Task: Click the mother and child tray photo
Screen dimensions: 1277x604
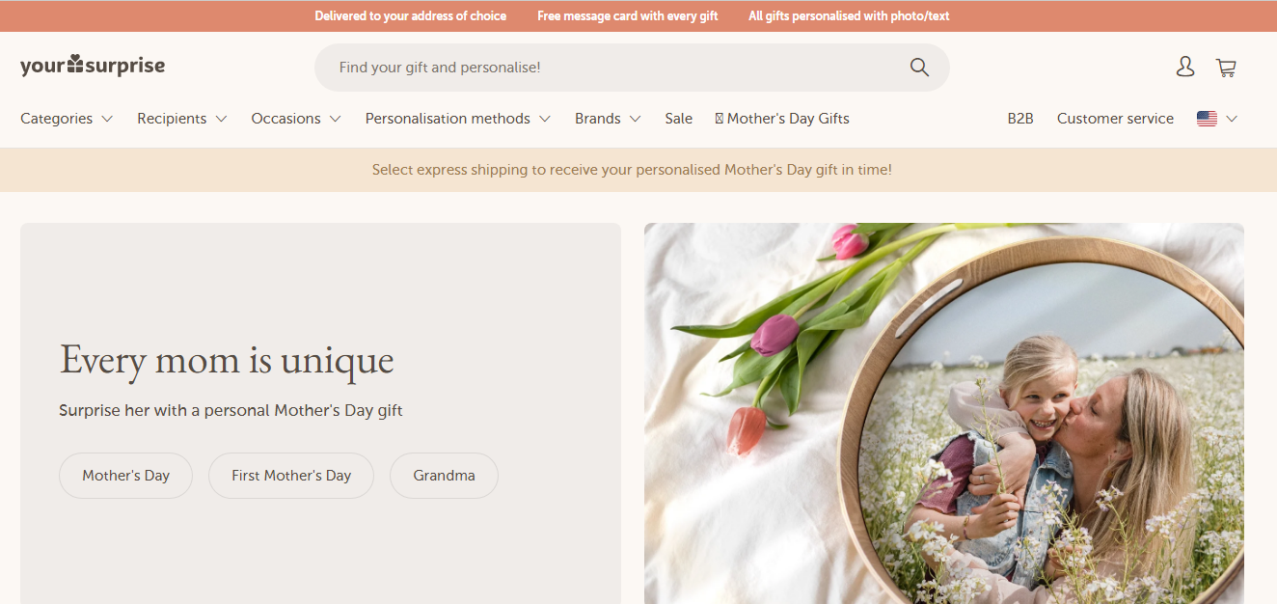Action: (x=944, y=413)
